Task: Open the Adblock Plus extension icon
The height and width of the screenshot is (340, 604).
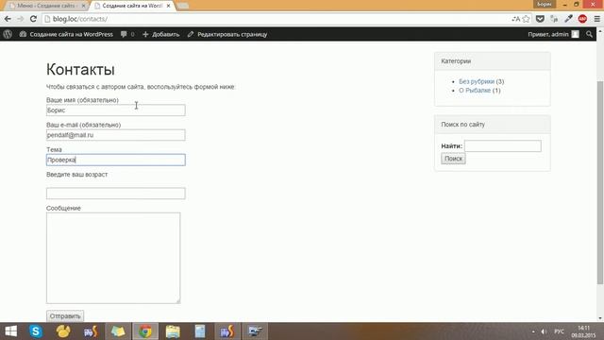Action: [582, 19]
